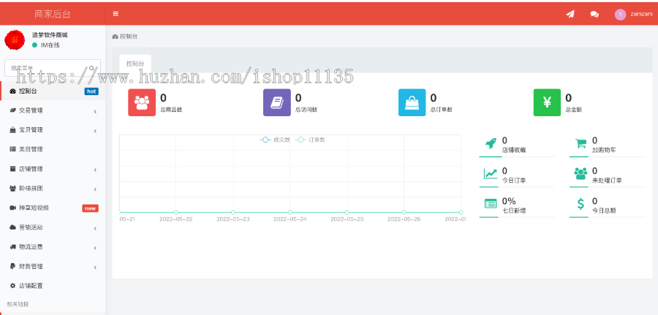Click the group icon for 未处理订单
Viewport: 658px width, 315px height.
(x=581, y=173)
